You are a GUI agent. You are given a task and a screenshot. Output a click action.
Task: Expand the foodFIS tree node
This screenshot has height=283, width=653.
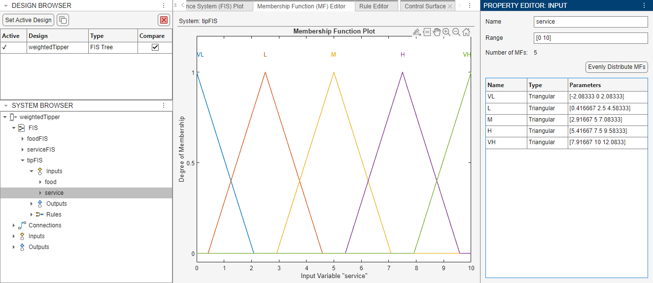coord(23,139)
